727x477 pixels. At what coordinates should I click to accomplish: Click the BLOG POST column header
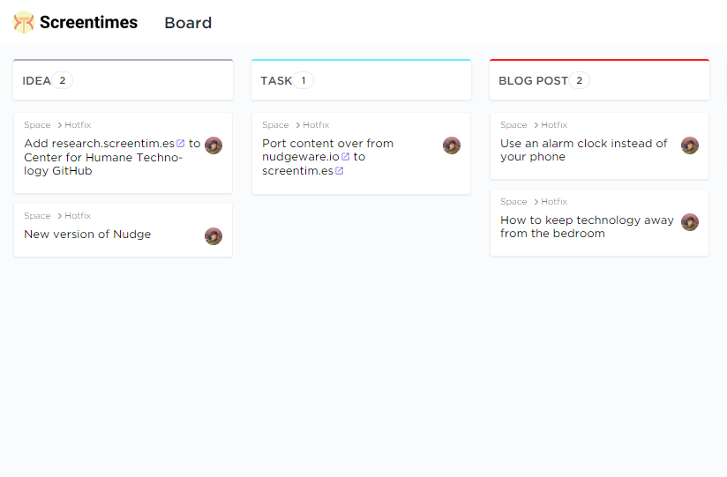click(599, 79)
